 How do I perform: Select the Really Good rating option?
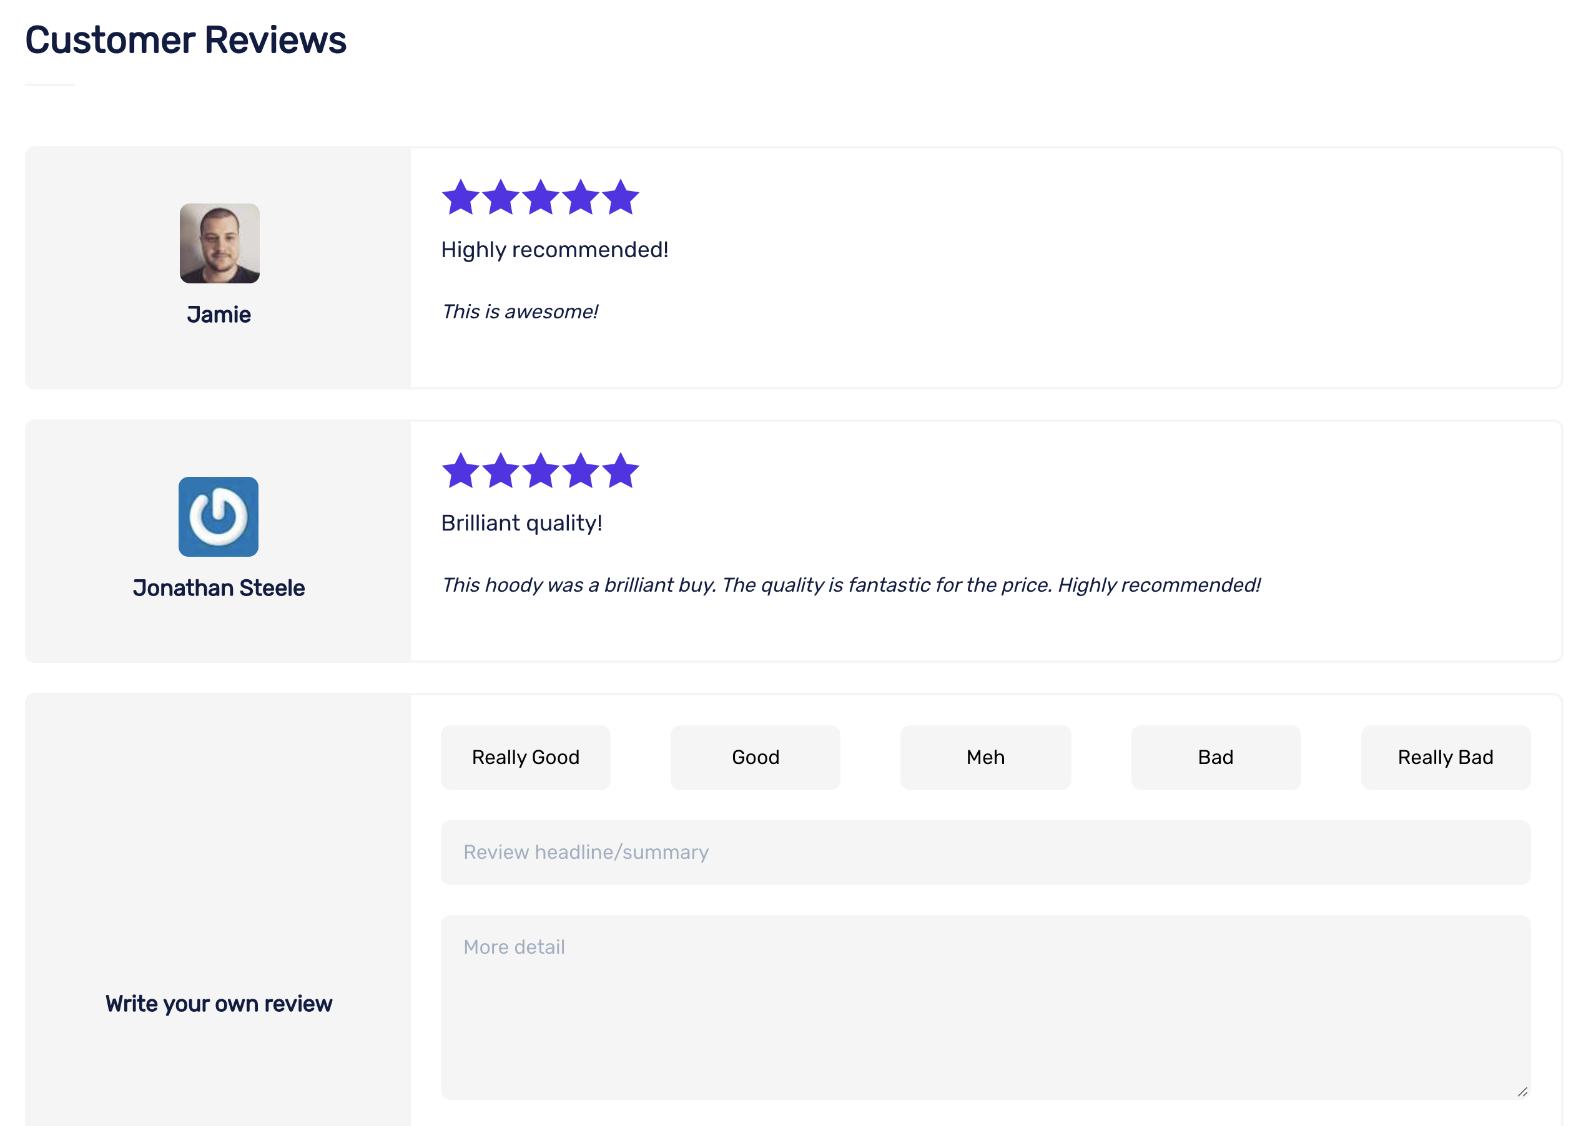pyautogui.click(x=526, y=757)
